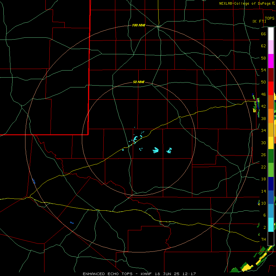This screenshot has height=276, width=276.
Task: Click the light pink legend swatch
Action: (x=271, y=47)
